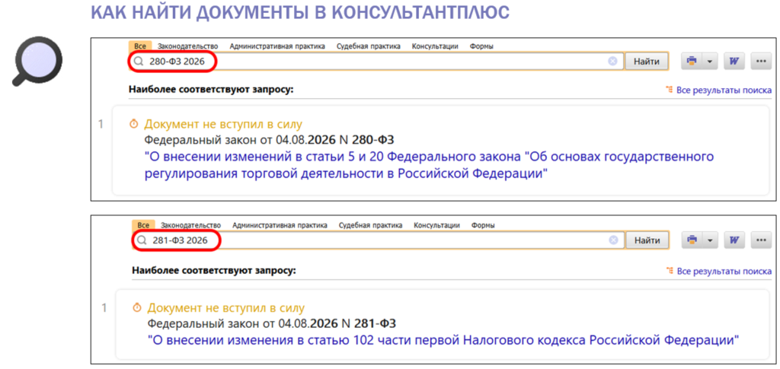Viewport: 780px width, 369px height.
Task: Open the three-dots menu in the 280-ФЗ panel
Action: click(x=761, y=61)
